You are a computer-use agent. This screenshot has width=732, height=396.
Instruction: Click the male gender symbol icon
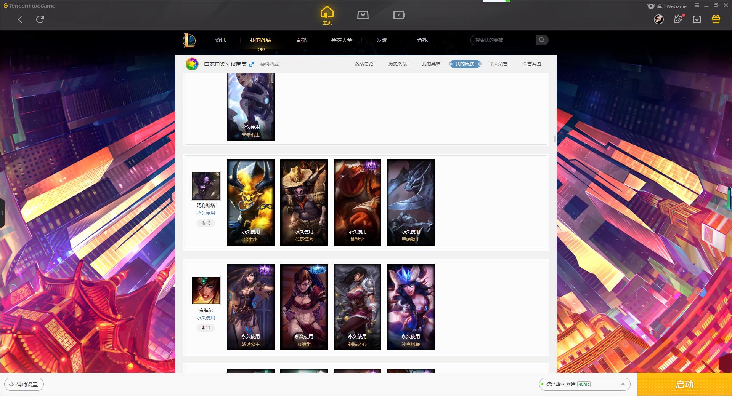tap(251, 64)
